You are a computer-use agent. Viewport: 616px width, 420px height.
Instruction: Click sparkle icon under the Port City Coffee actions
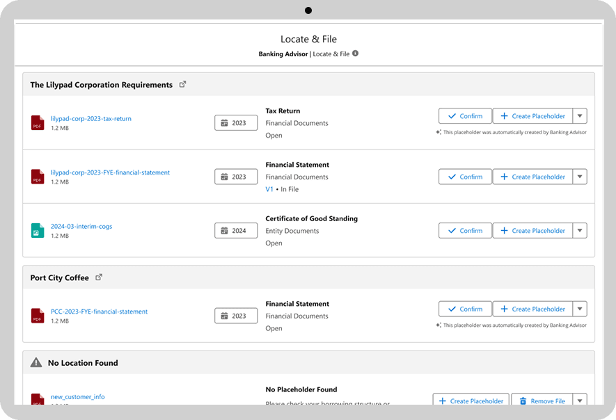pyautogui.click(x=439, y=325)
